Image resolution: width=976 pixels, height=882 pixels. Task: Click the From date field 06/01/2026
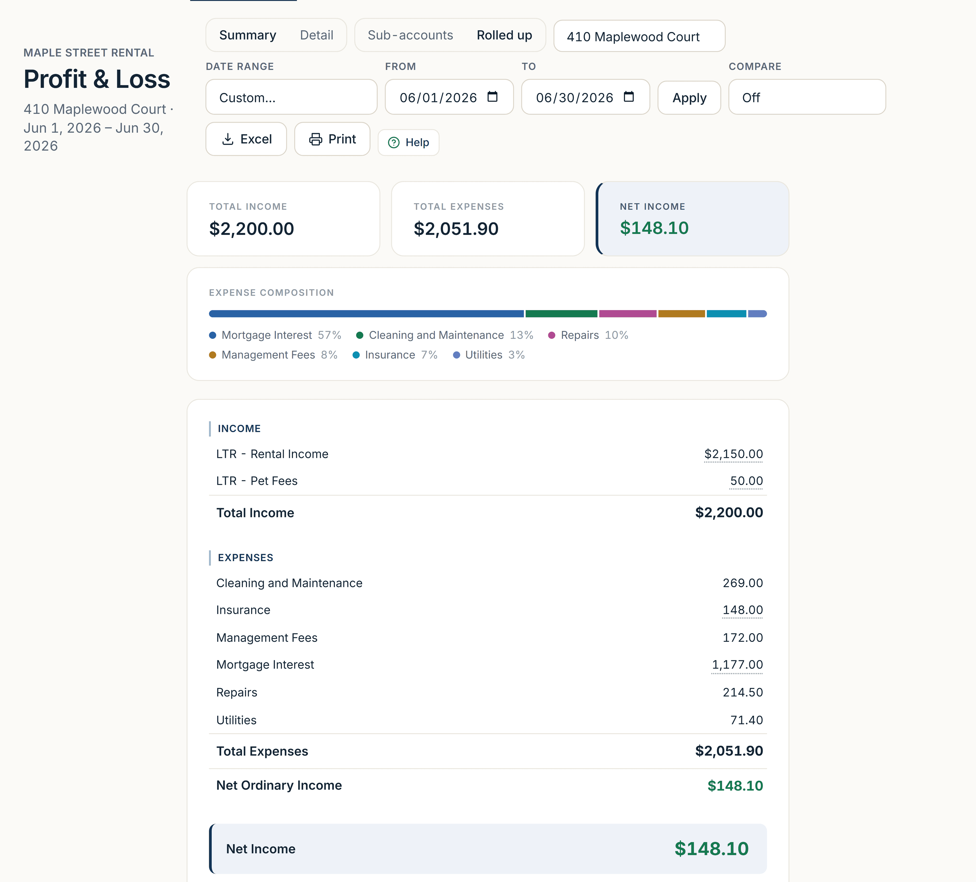pyautogui.click(x=449, y=97)
